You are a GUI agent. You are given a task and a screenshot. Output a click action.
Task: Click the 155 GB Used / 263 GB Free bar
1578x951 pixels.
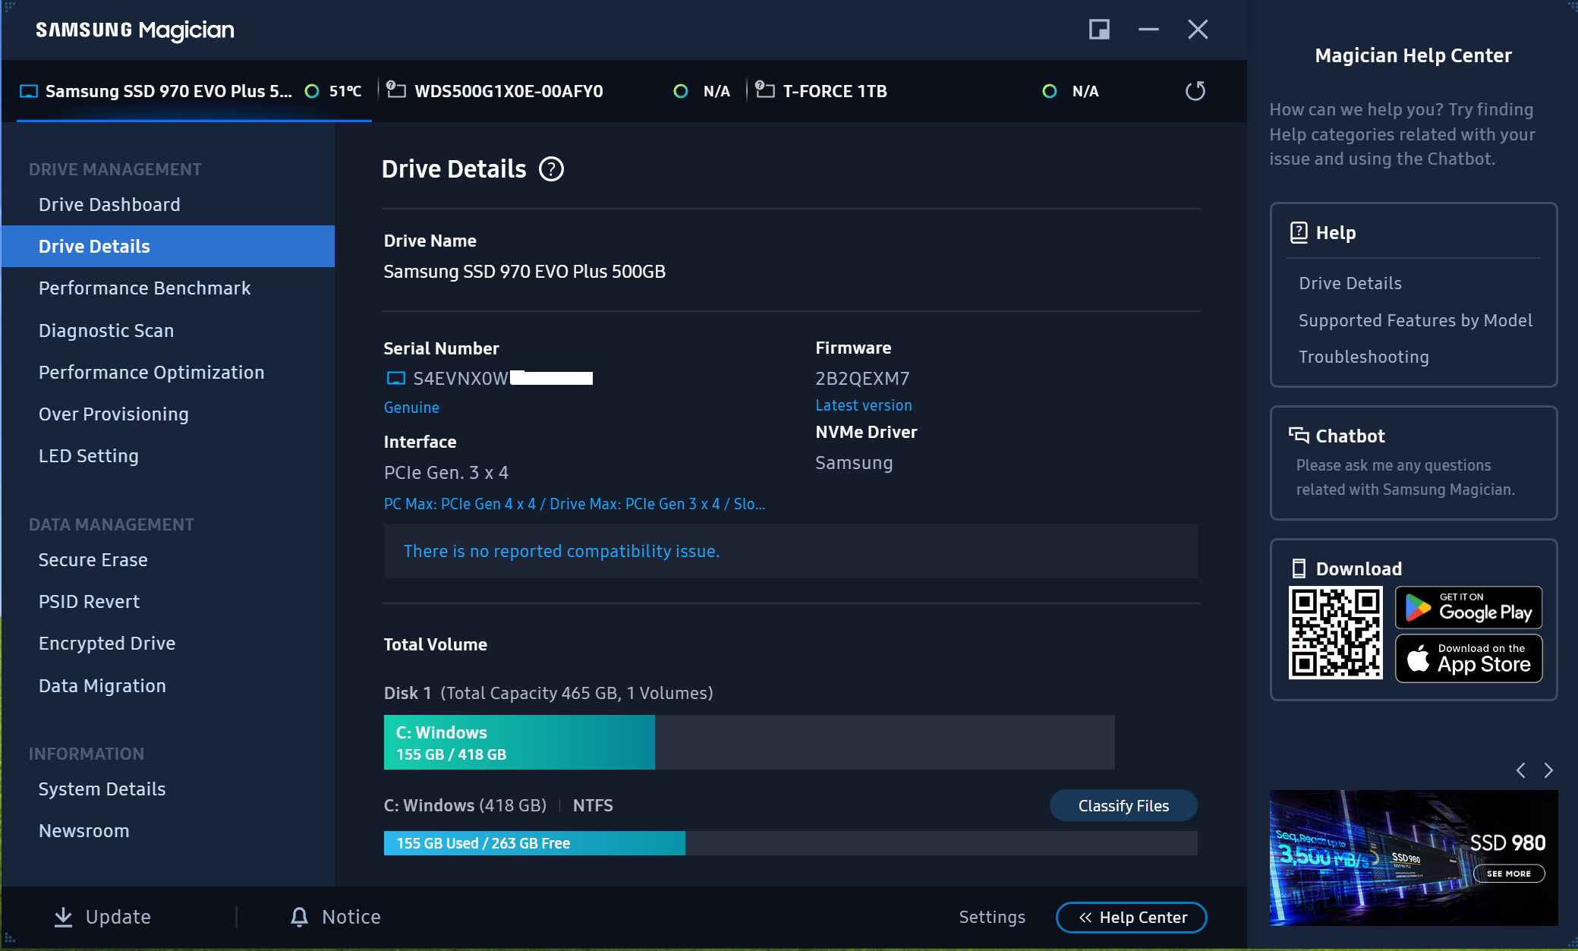coord(791,843)
